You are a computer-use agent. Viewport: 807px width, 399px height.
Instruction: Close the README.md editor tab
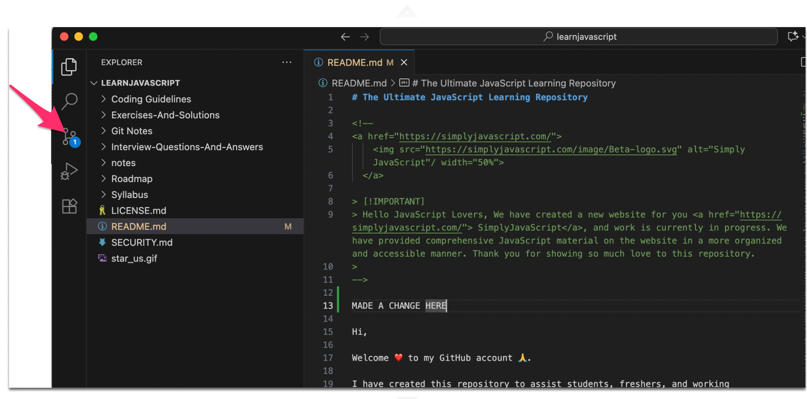click(404, 62)
